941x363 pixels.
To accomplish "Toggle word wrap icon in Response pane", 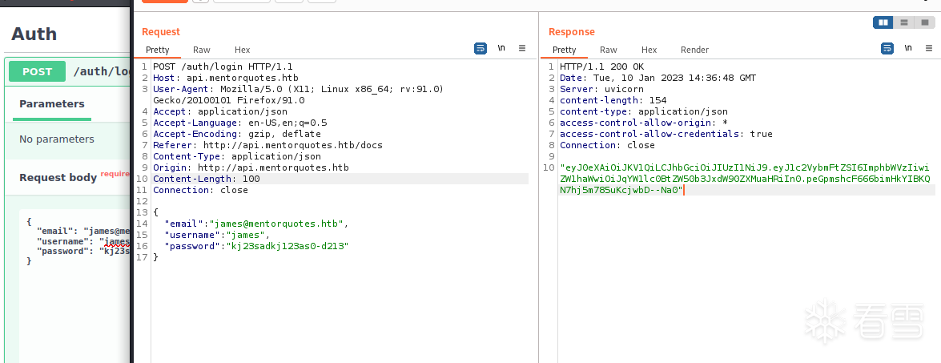I will pos(887,48).
